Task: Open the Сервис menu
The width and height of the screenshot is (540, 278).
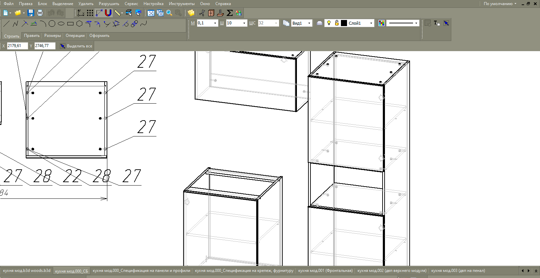Action: click(131, 4)
